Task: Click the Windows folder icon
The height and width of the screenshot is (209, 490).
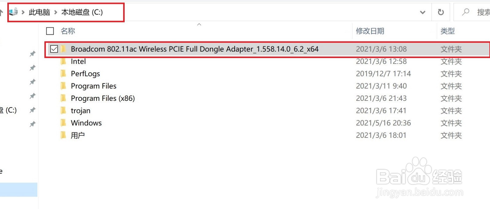Action: point(63,123)
